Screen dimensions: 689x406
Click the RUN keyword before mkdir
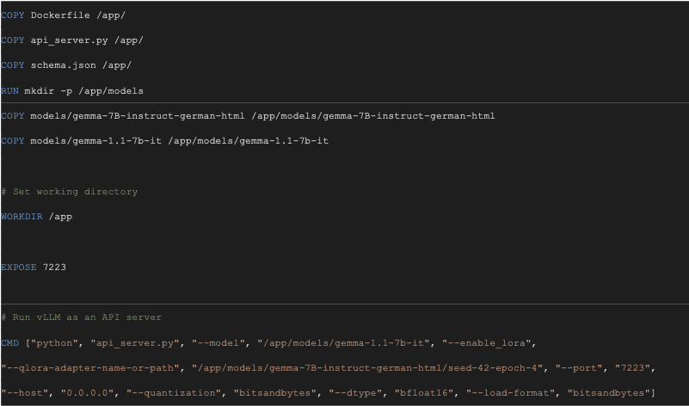coord(9,90)
